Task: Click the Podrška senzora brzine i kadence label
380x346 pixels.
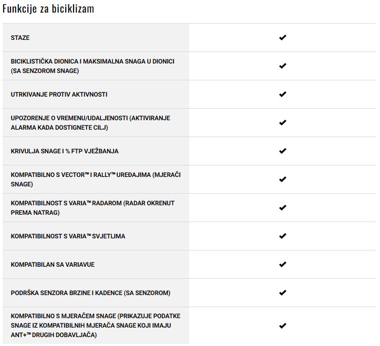Action: (x=90, y=293)
